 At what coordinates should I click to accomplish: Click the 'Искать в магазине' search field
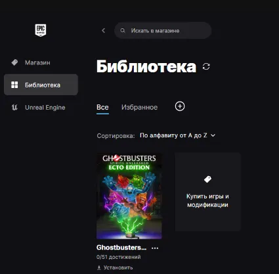pyautogui.click(x=163, y=30)
